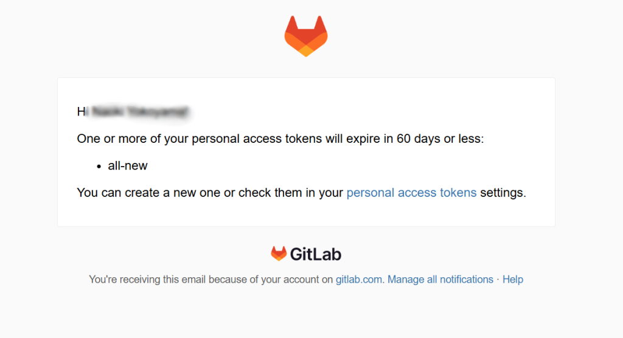Click the GitLab wordmark text in footer

(x=316, y=254)
